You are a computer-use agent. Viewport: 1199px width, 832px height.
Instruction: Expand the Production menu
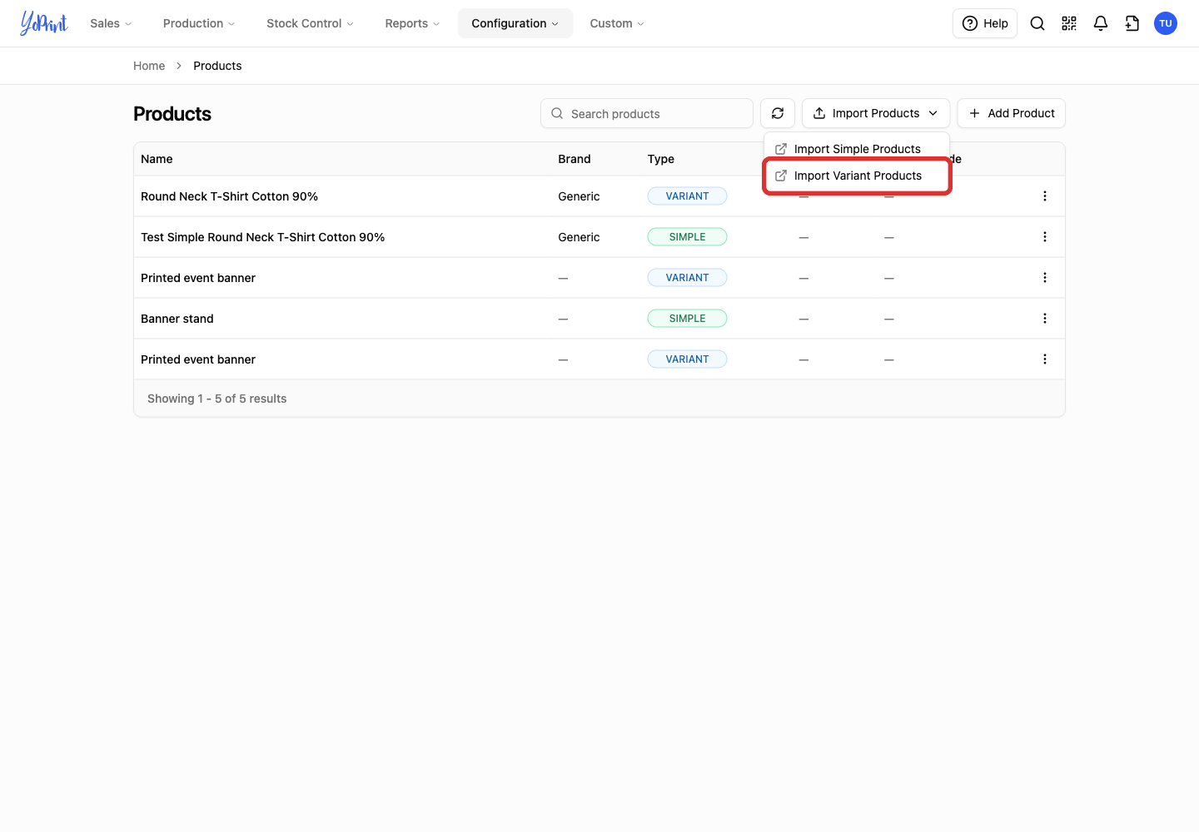(199, 23)
